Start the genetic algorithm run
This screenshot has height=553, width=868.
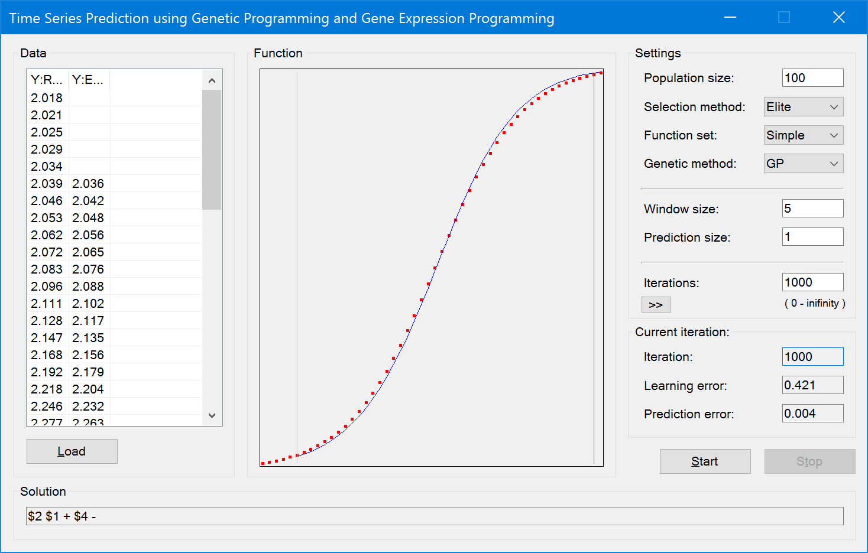pos(705,461)
